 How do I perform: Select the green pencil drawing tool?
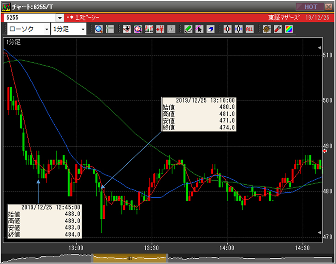pyautogui.click(x=188, y=29)
